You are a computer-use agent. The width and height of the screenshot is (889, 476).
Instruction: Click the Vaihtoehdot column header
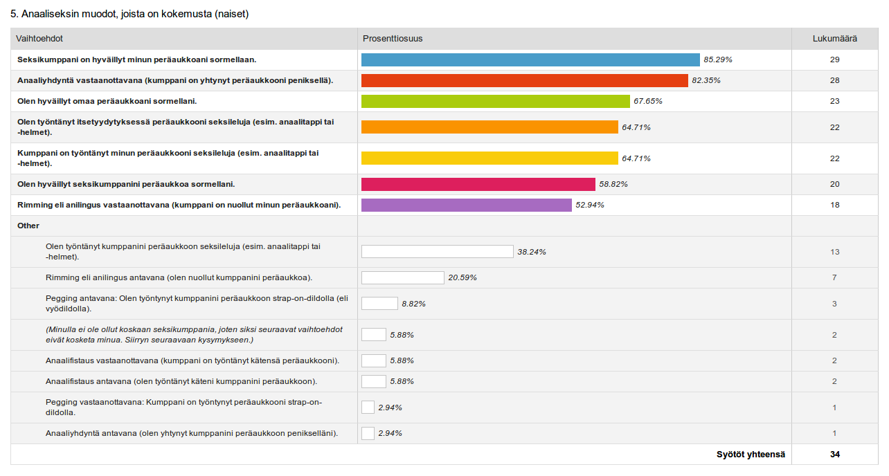tap(39, 39)
